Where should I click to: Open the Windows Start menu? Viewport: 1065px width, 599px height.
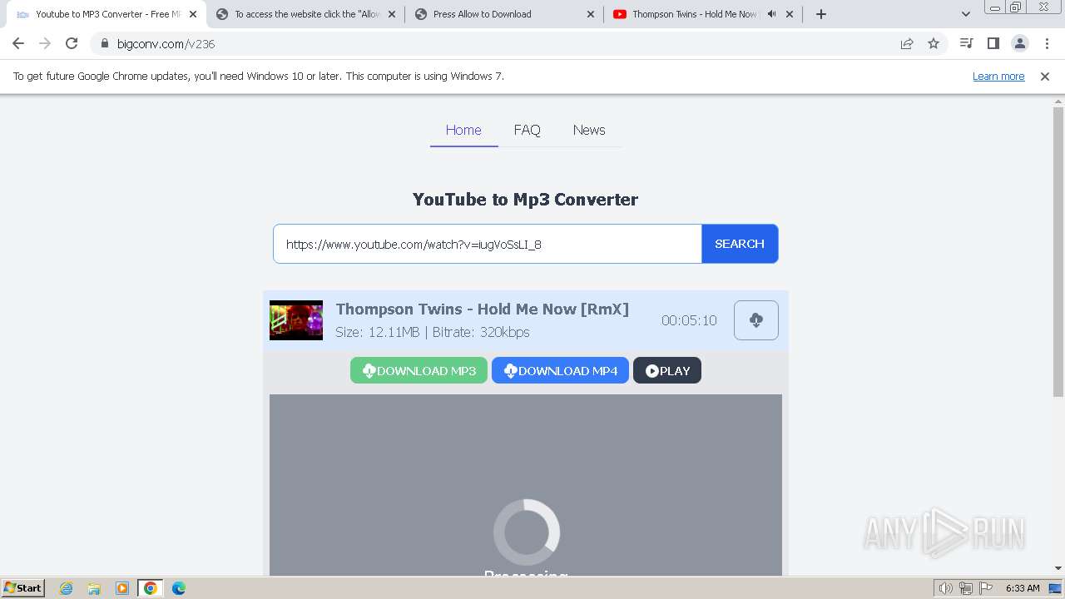point(22,588)
